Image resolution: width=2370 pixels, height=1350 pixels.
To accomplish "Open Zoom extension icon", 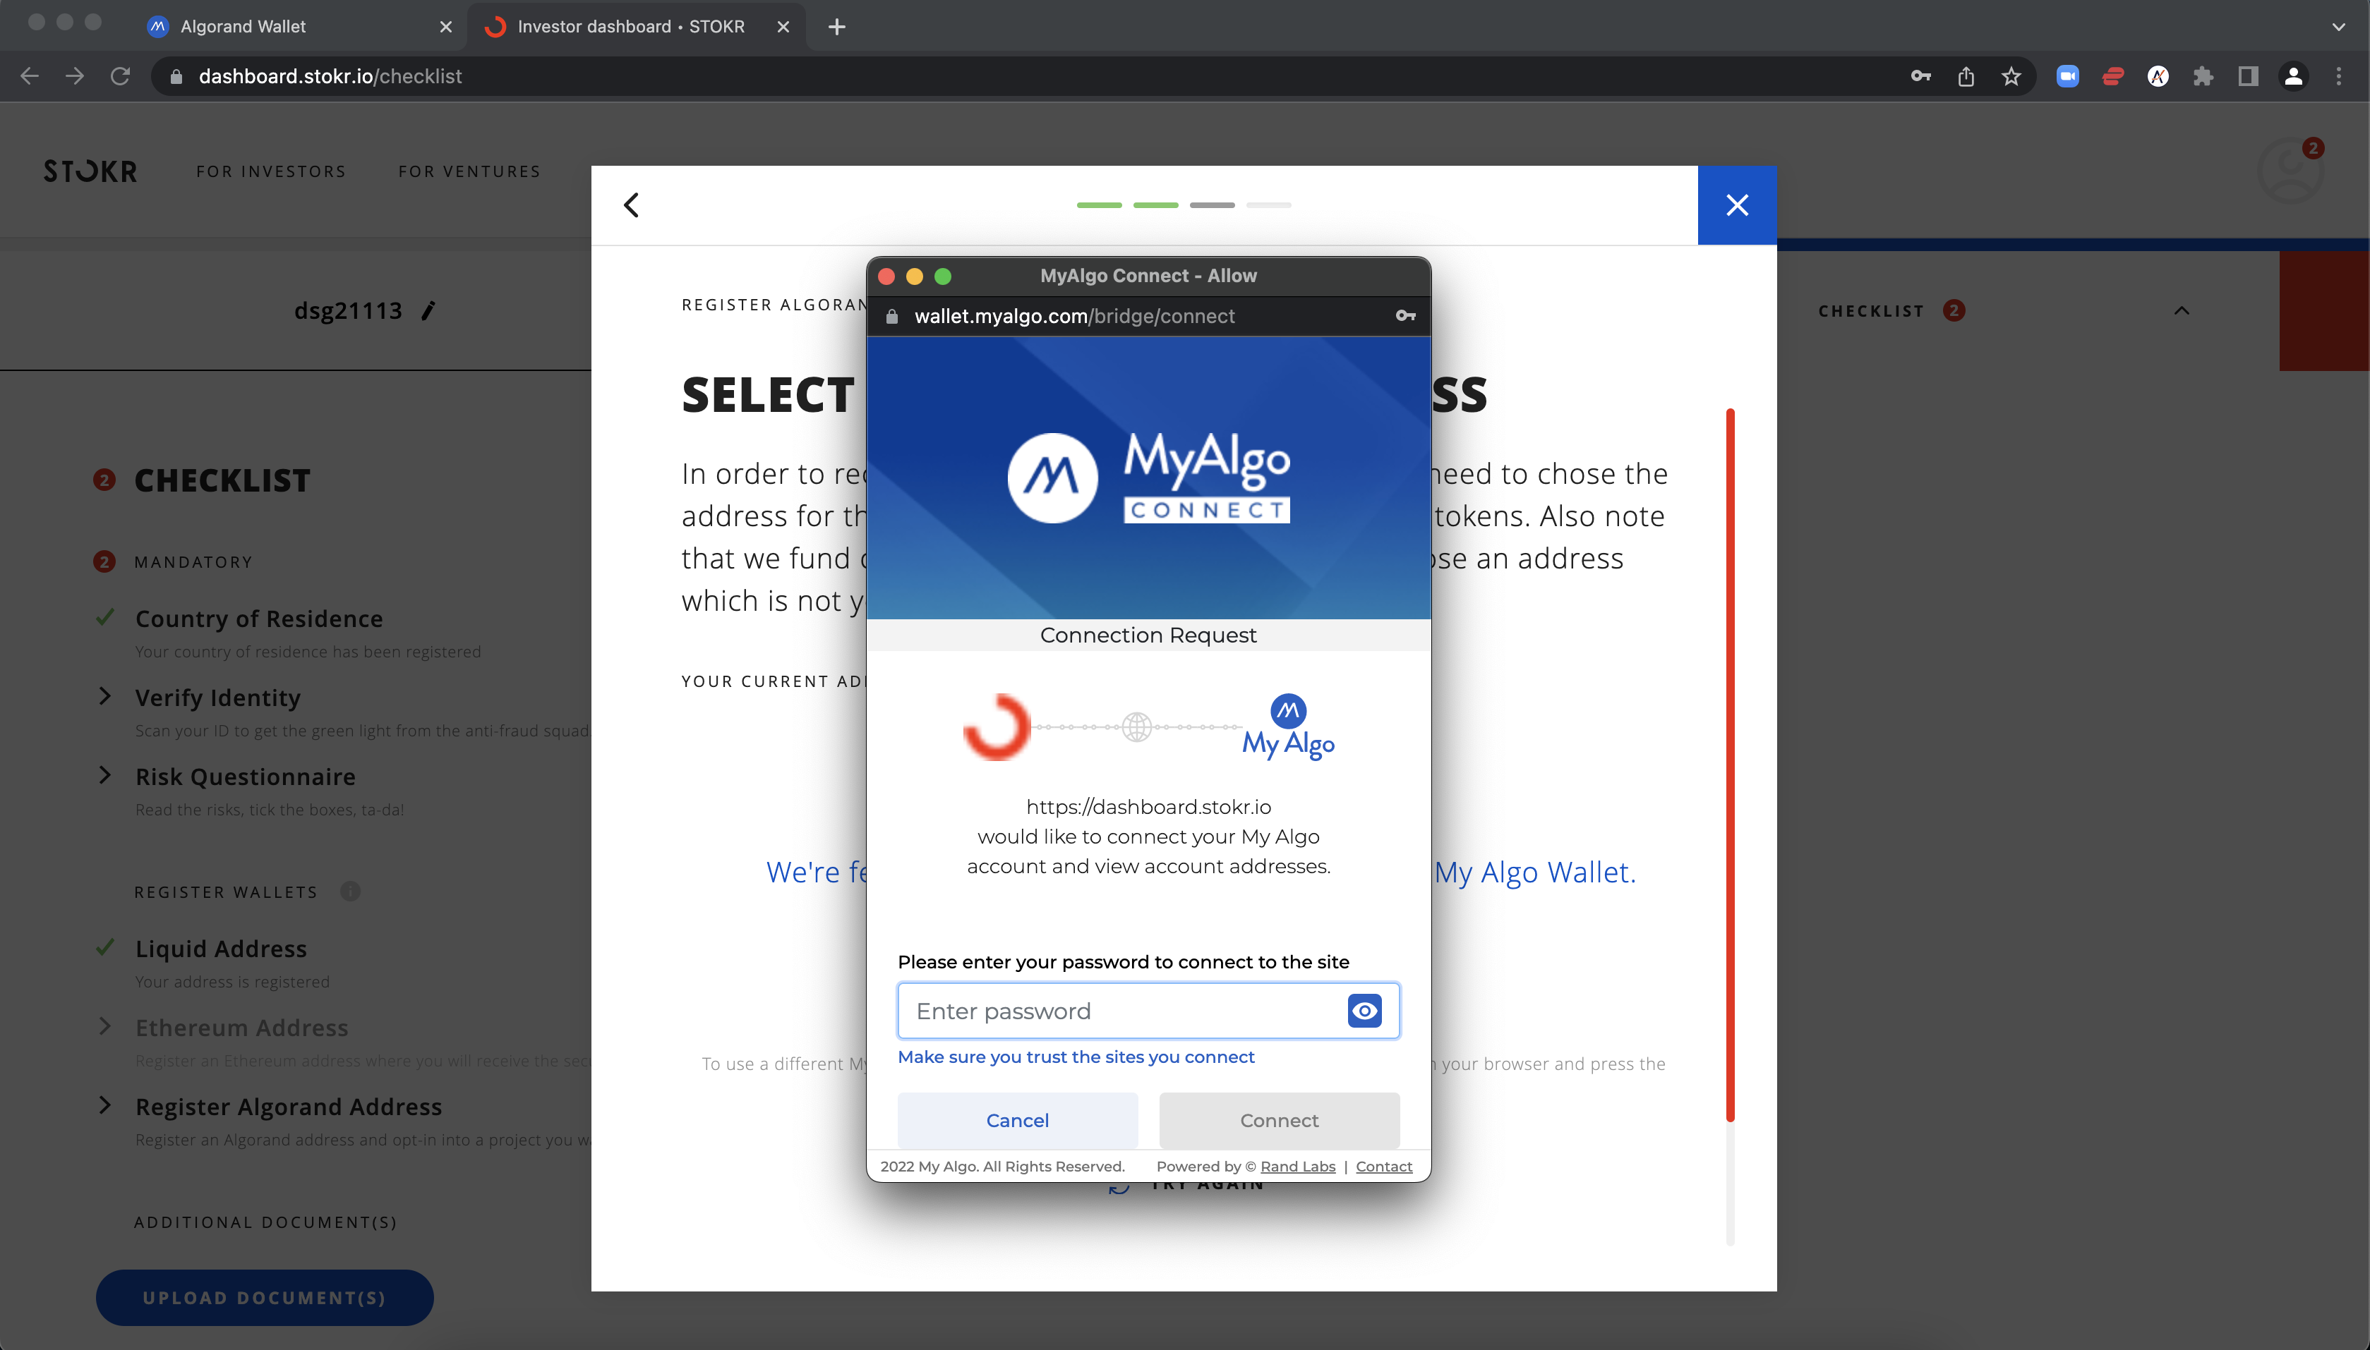I will (2067, 76).
